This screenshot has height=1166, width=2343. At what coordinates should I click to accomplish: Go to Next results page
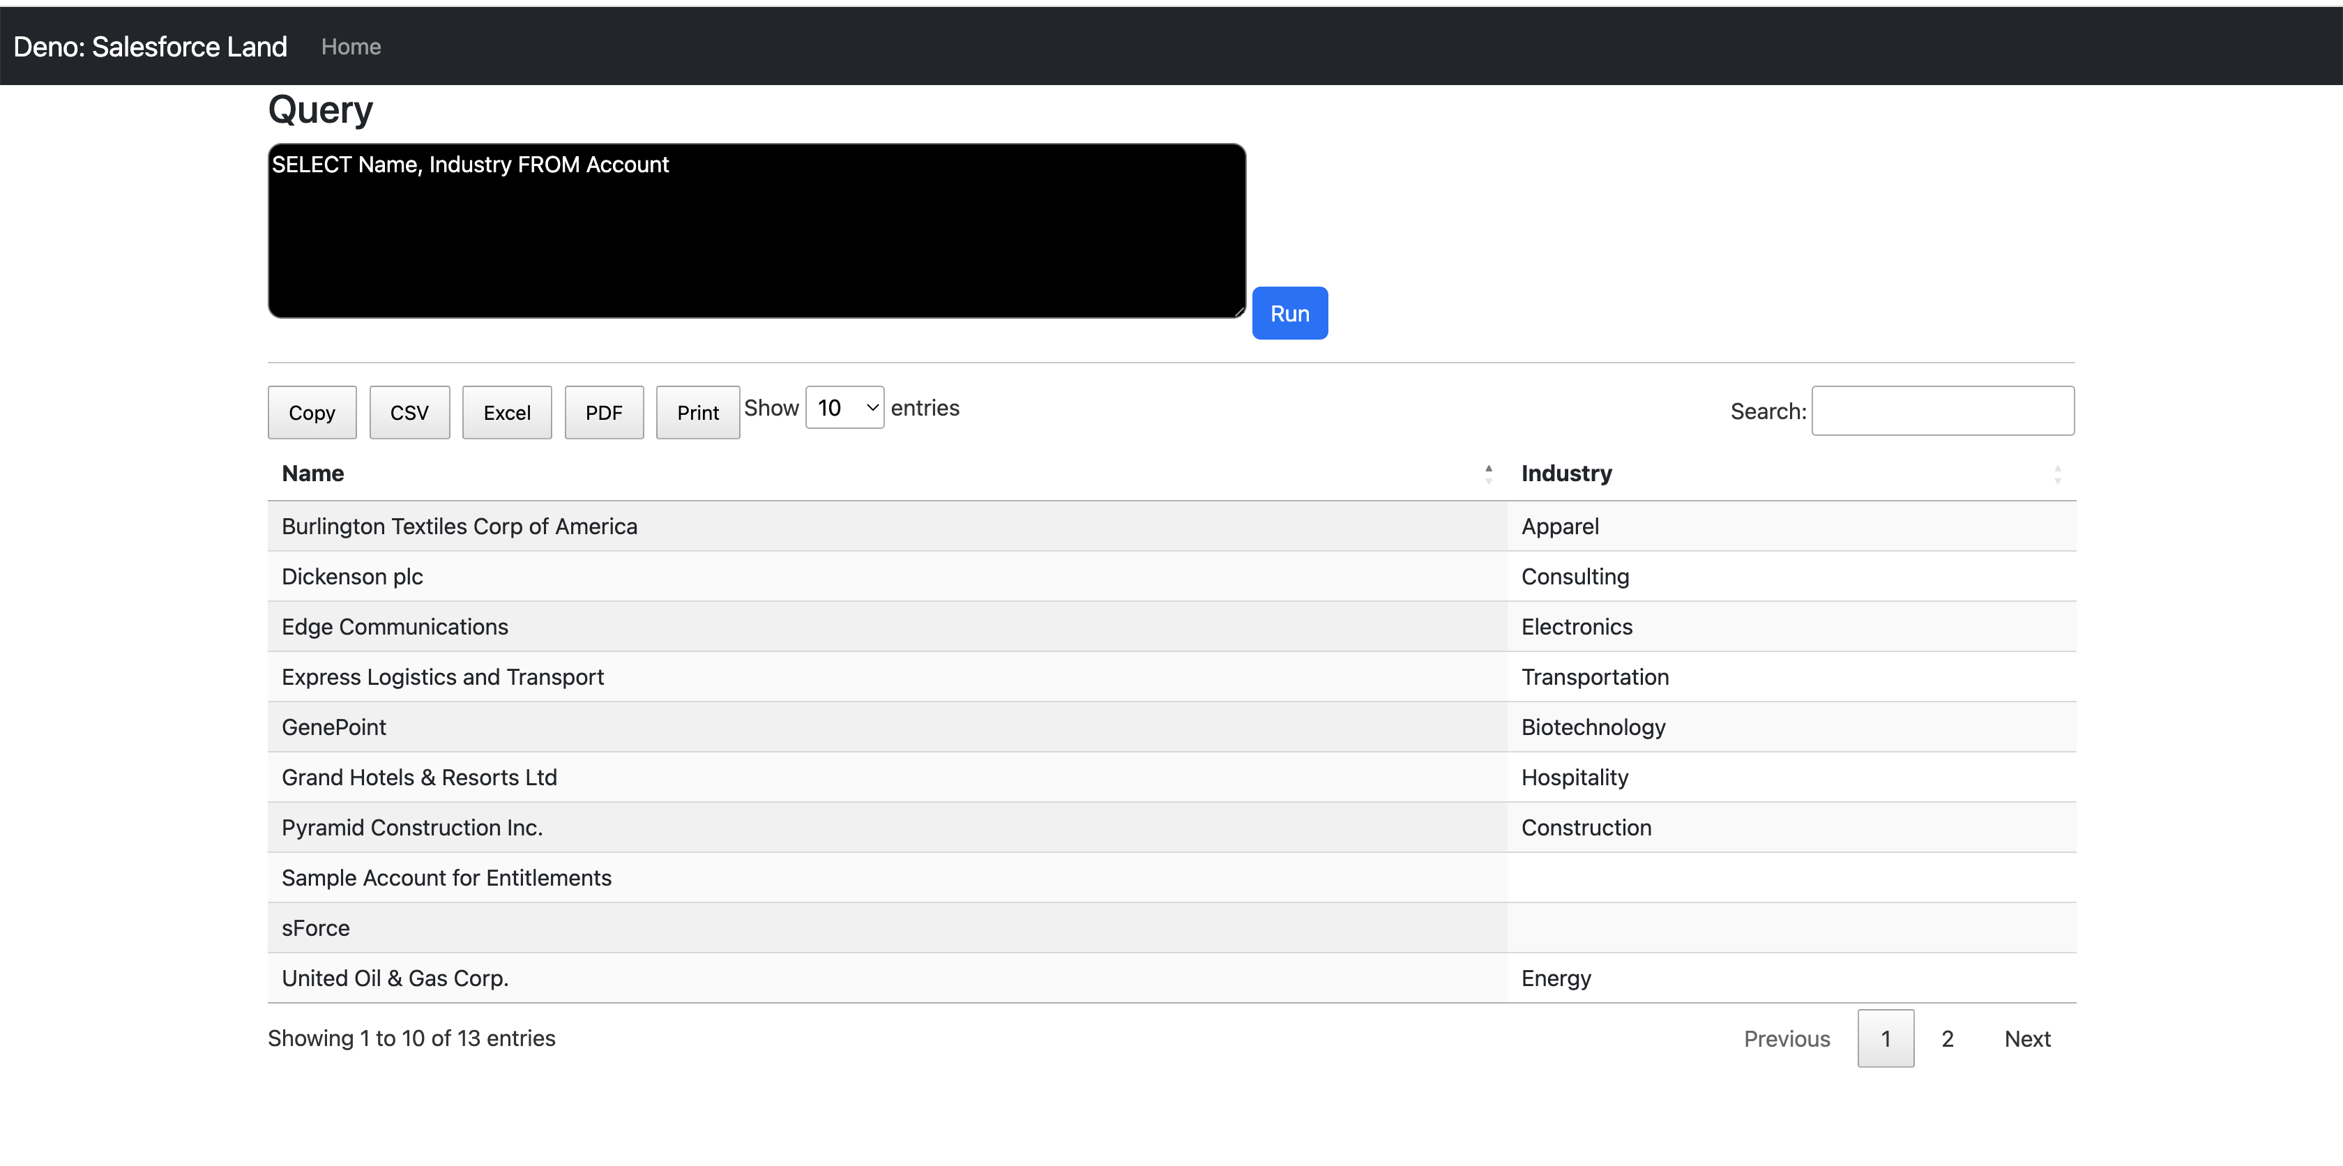point(2026,1038)
